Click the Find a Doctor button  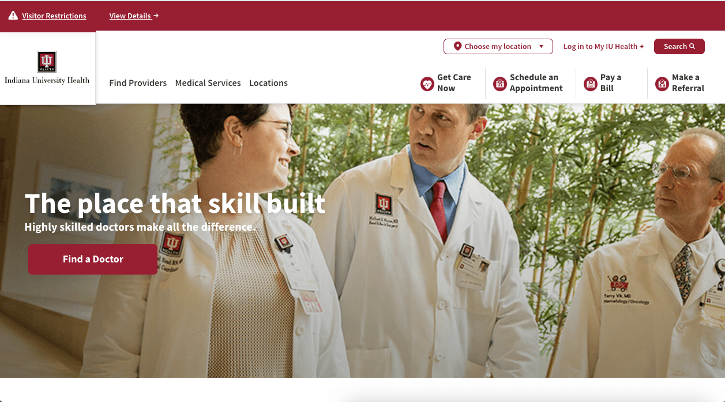pyautogui.click(x=93, y=259)
